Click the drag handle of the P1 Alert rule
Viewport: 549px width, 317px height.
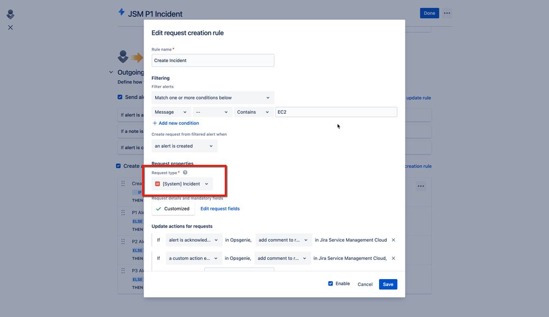pos(123,213)
